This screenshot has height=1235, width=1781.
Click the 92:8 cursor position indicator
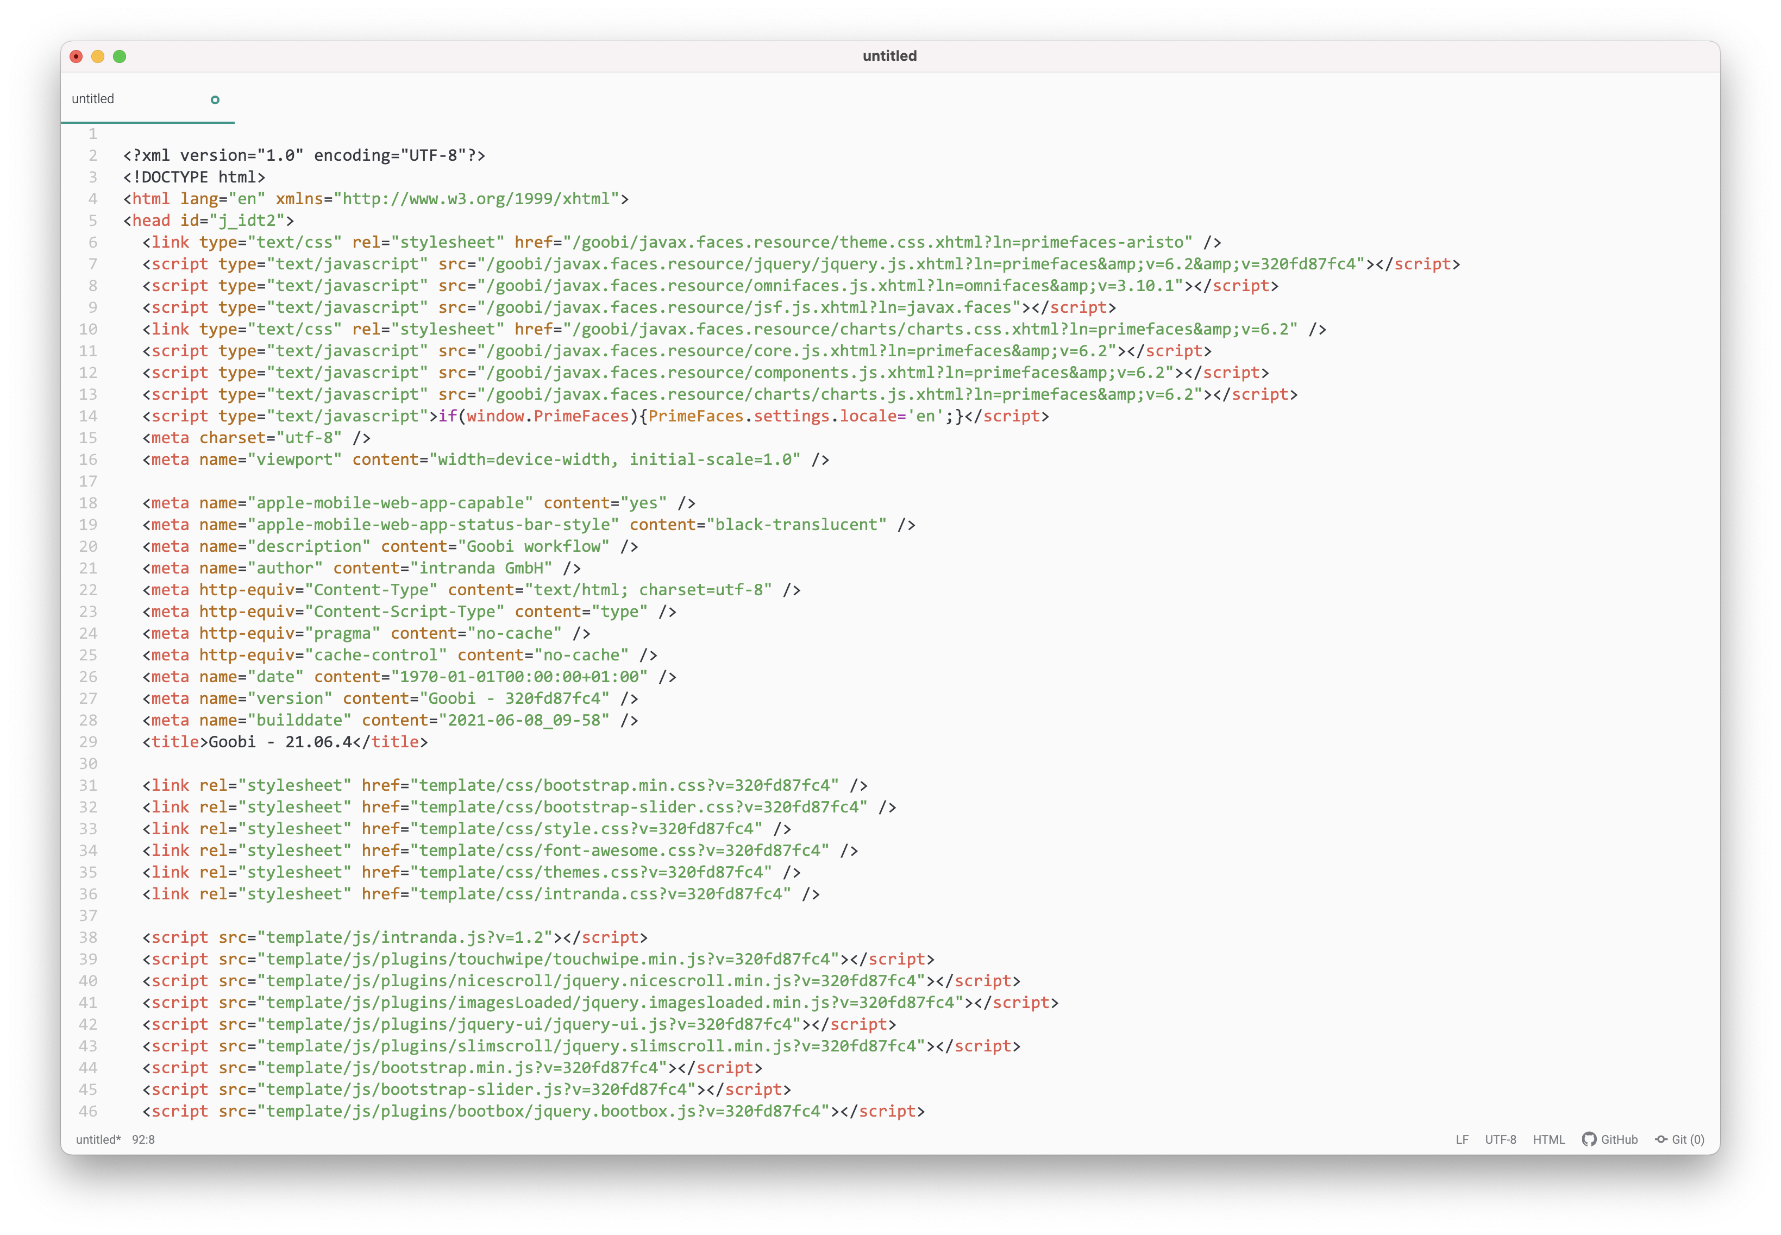[143, 1140]
